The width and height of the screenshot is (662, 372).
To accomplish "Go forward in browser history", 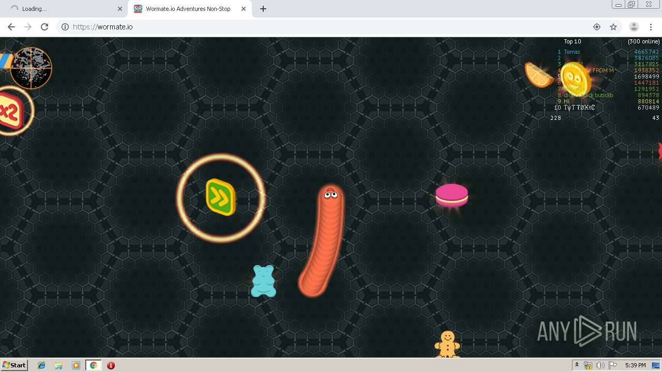I will [28, 27].
